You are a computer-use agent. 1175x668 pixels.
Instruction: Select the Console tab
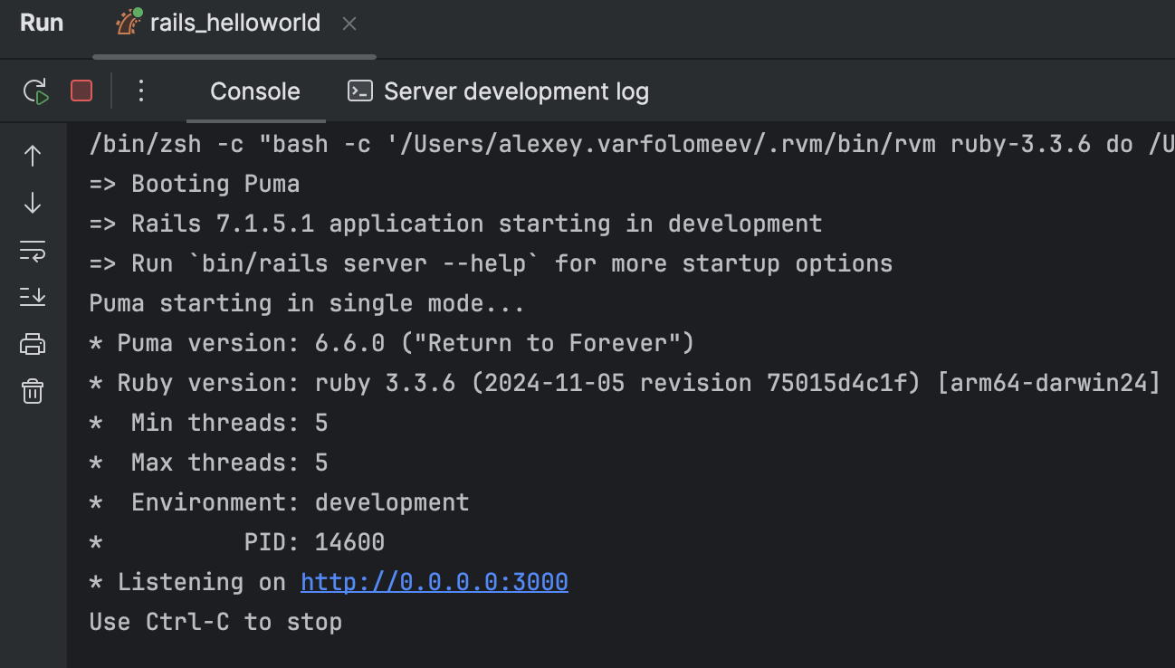(x=254, y=91)
